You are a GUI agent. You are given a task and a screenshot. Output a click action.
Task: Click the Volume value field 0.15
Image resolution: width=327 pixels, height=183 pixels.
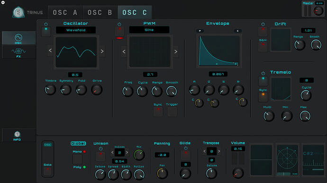[238, 149]
